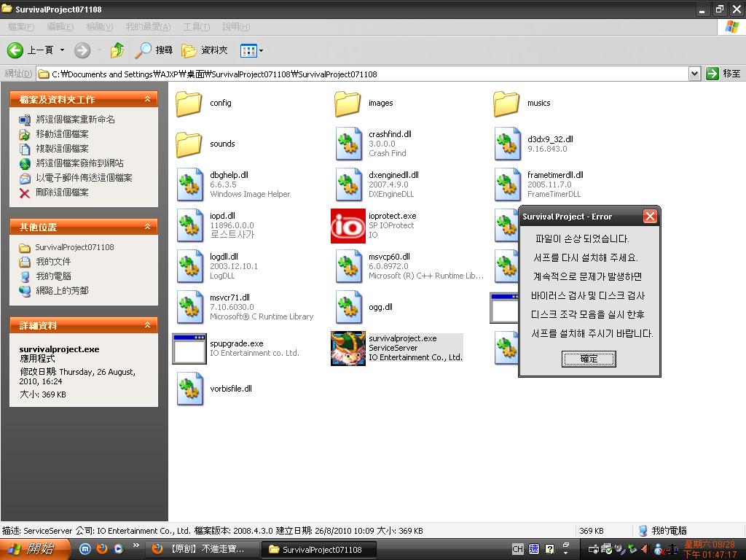Open the 開始 Start menu
The width and height of the screenshot is (746, 560).
coord(35,549)
